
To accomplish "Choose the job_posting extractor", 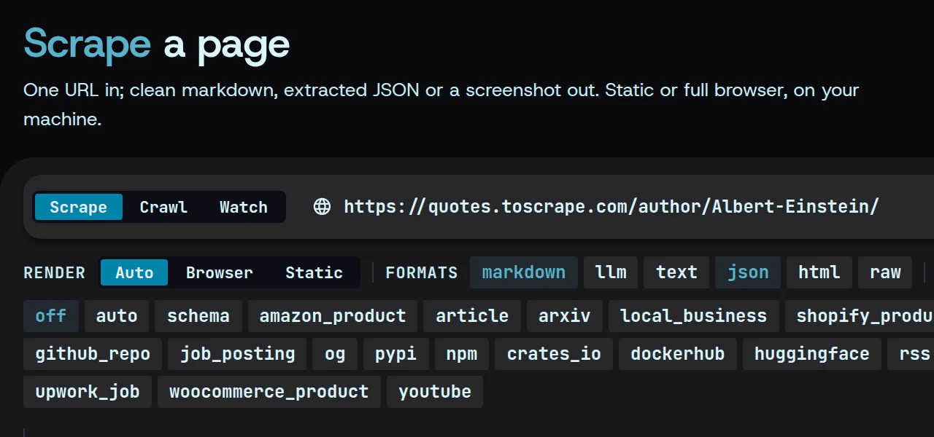I will (x=238, y=354).
